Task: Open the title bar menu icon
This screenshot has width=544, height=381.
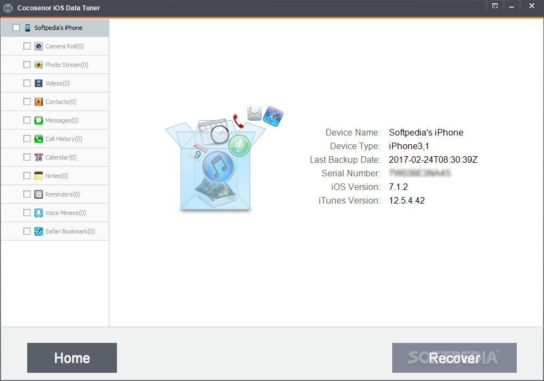Action: 495,6
